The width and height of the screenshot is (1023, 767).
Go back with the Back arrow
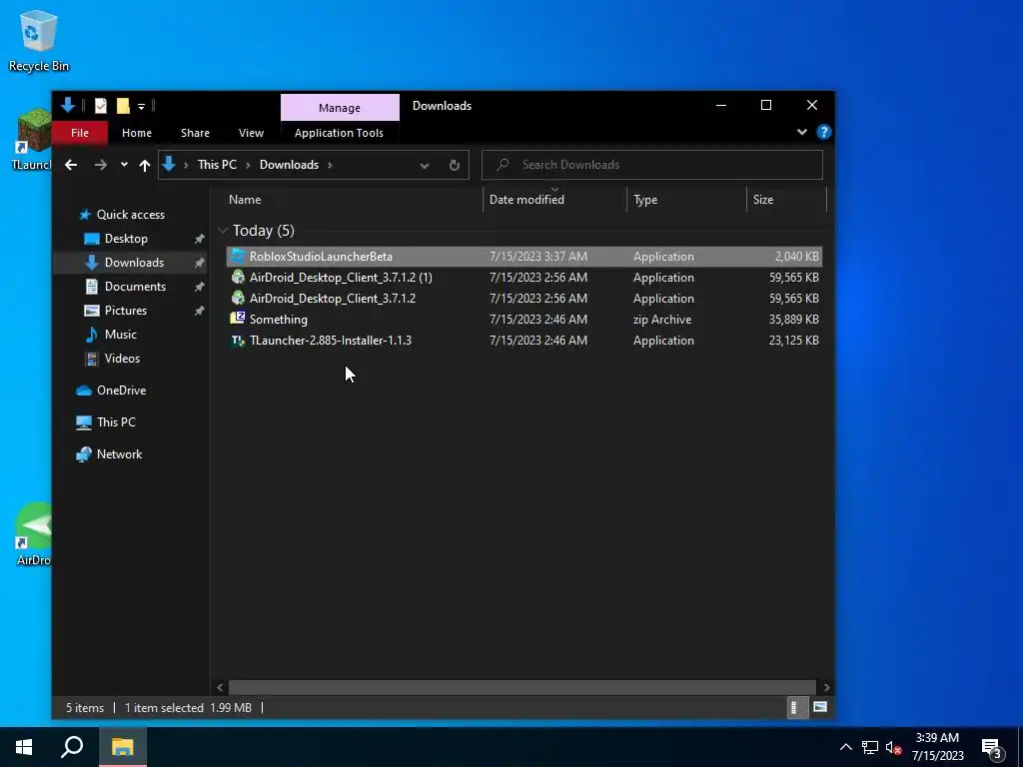71,165
